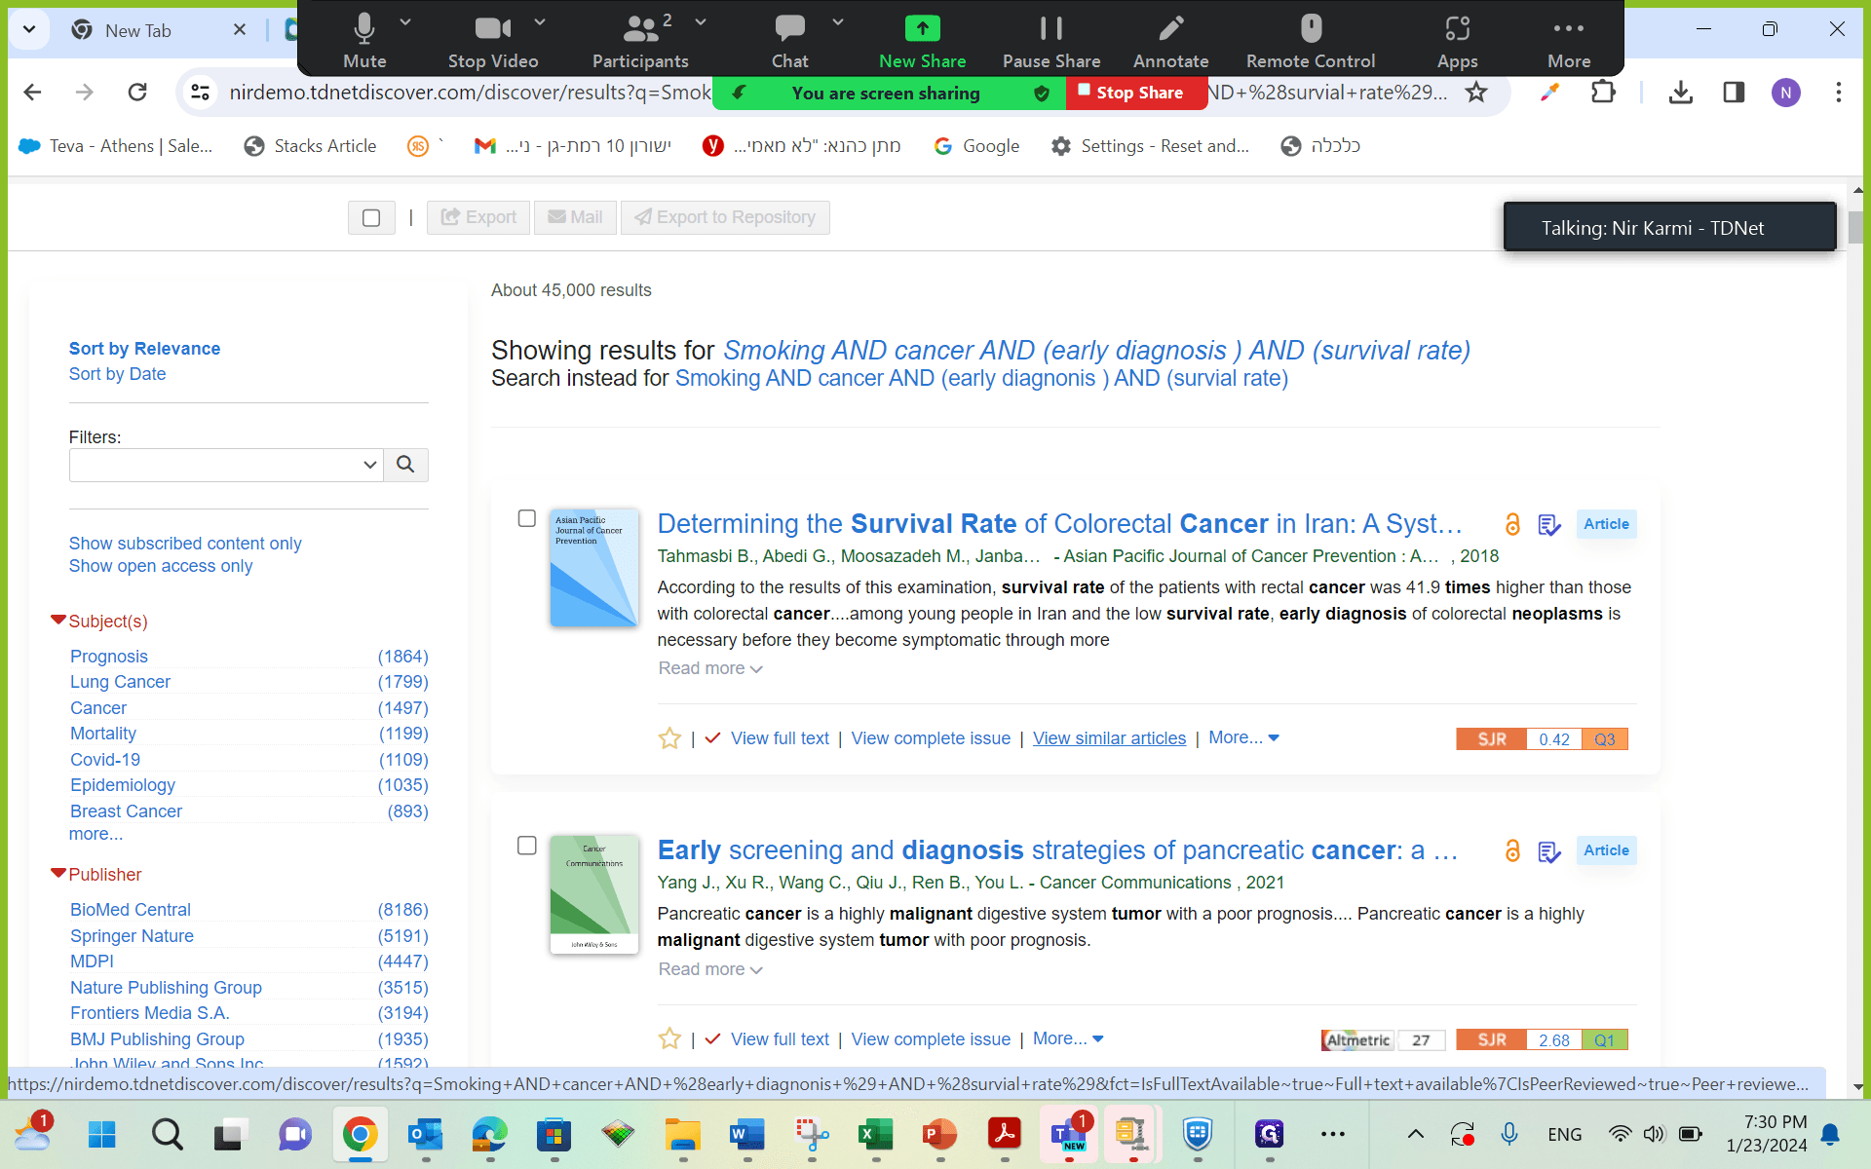1871x1169 pixels.
Task: Open Zoom Chat
Action: click(789, 41)
